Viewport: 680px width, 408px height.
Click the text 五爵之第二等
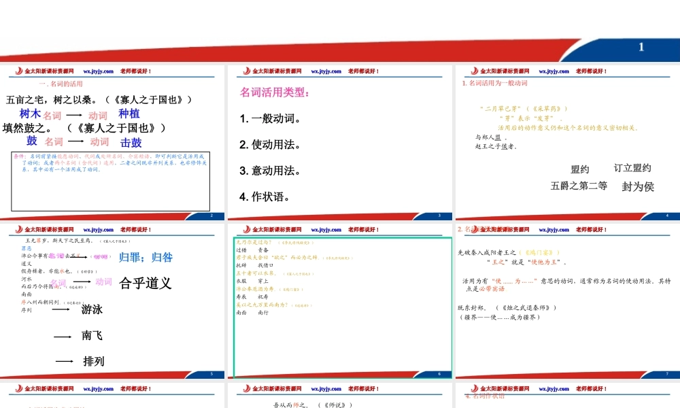(579, 186)
